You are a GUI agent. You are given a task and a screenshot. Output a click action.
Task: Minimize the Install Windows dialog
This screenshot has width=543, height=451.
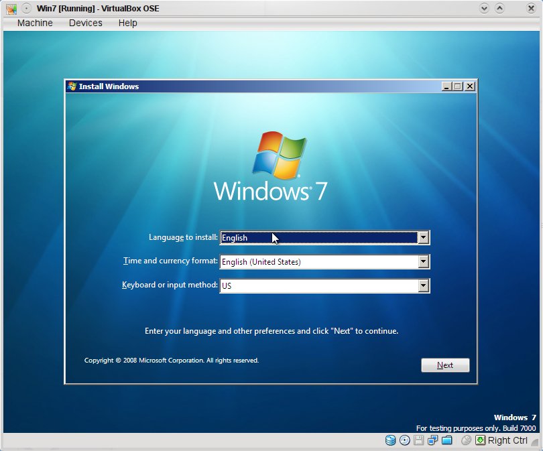coord(446,86)
